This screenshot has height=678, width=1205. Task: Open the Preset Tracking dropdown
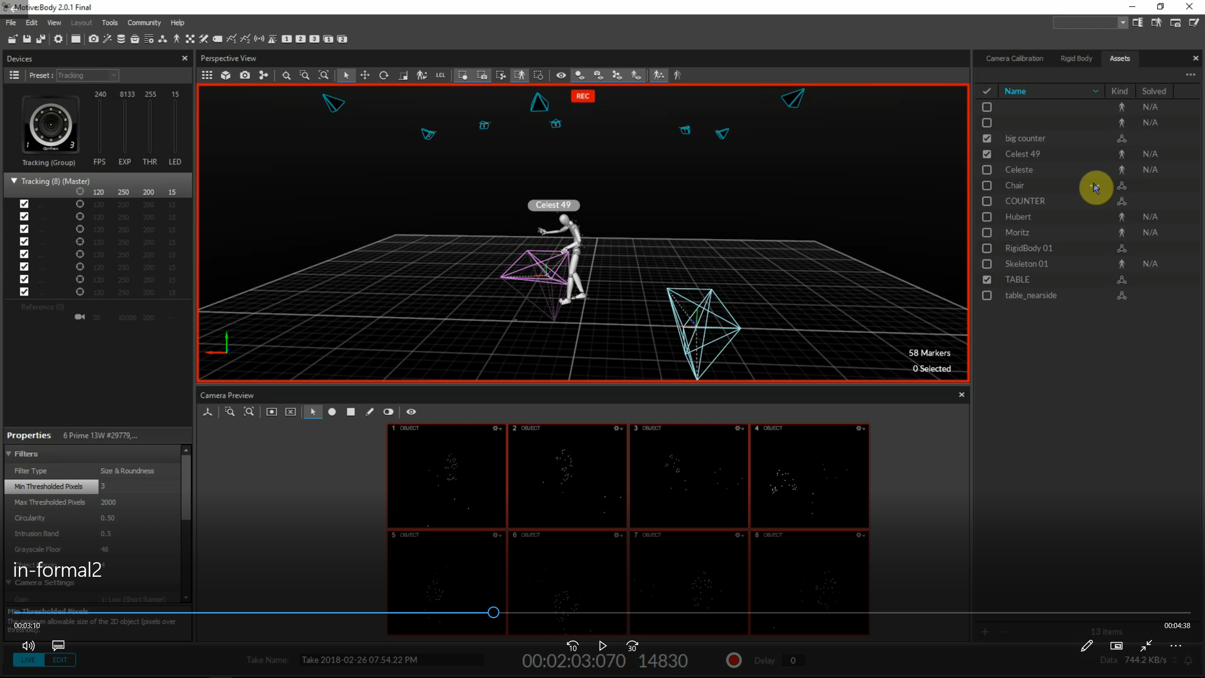click(88, 75)
